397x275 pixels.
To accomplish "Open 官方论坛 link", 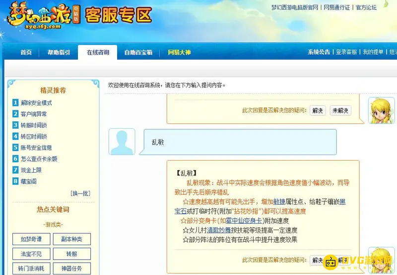I will (366, 7).
